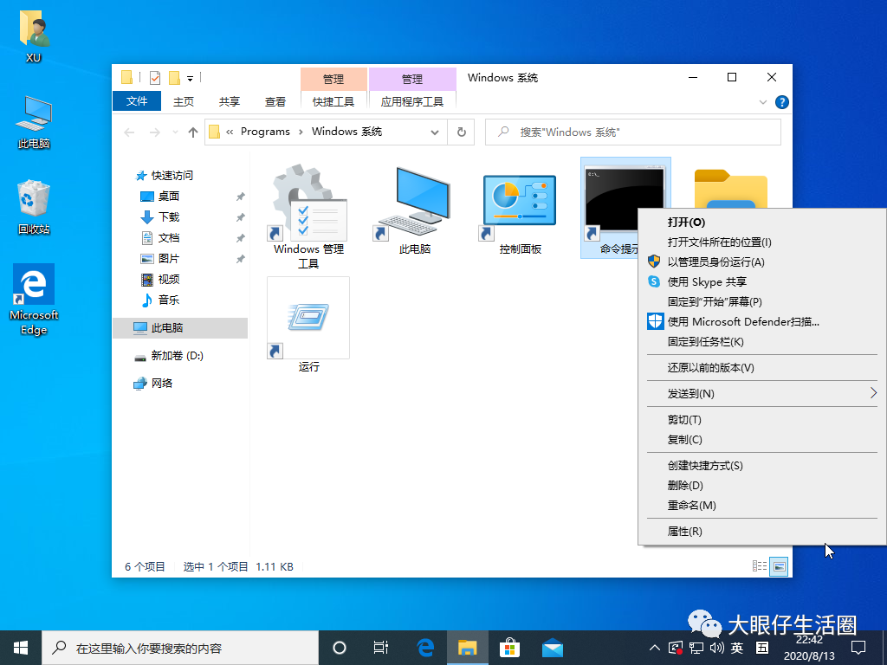This screenshot has width=887, height=665.
Task: Open the 查看 ribbon tab
Action: (275, 102)
